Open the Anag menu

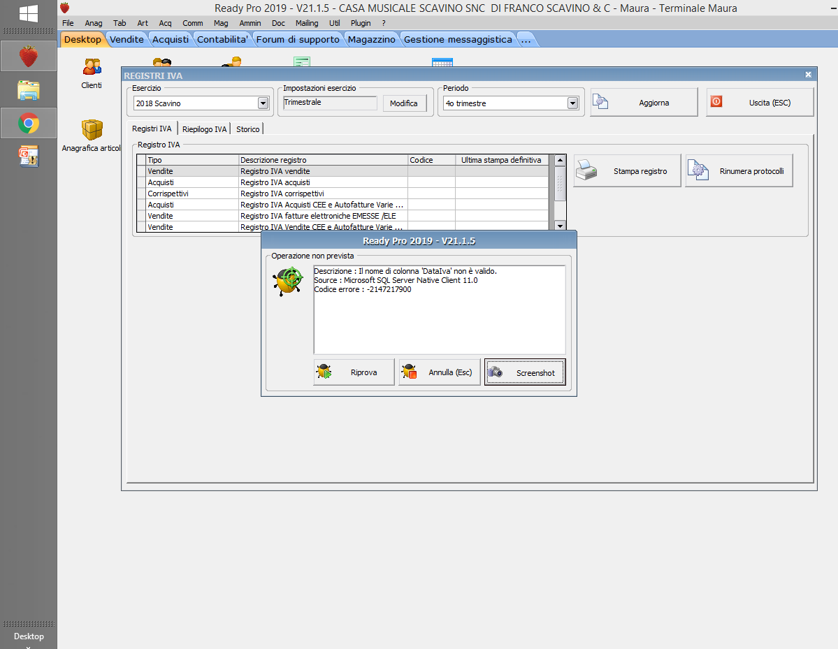point(94,23)
